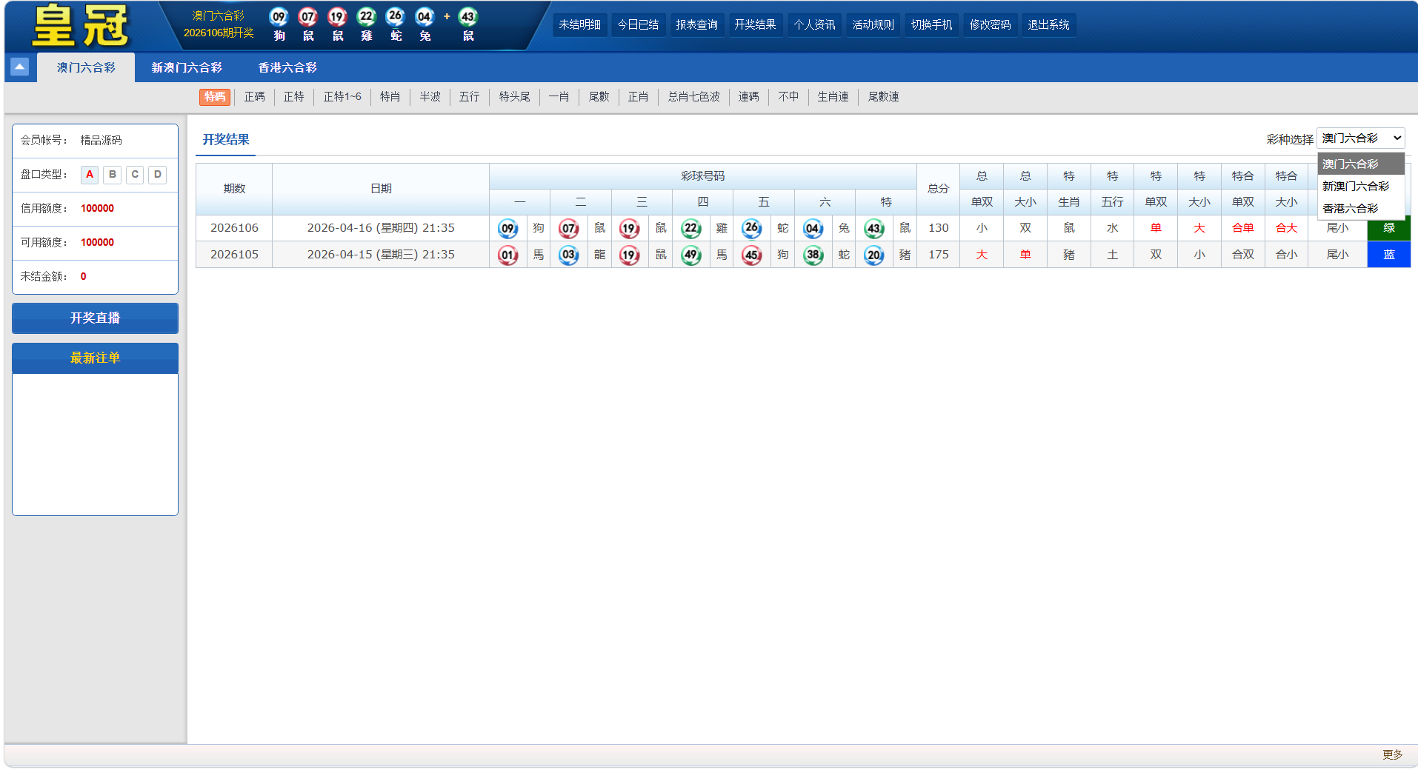The height and width of the screenshot is (770, 1418).
Task: Click ball 09 in the header draw
Action: tap(279, 17)
